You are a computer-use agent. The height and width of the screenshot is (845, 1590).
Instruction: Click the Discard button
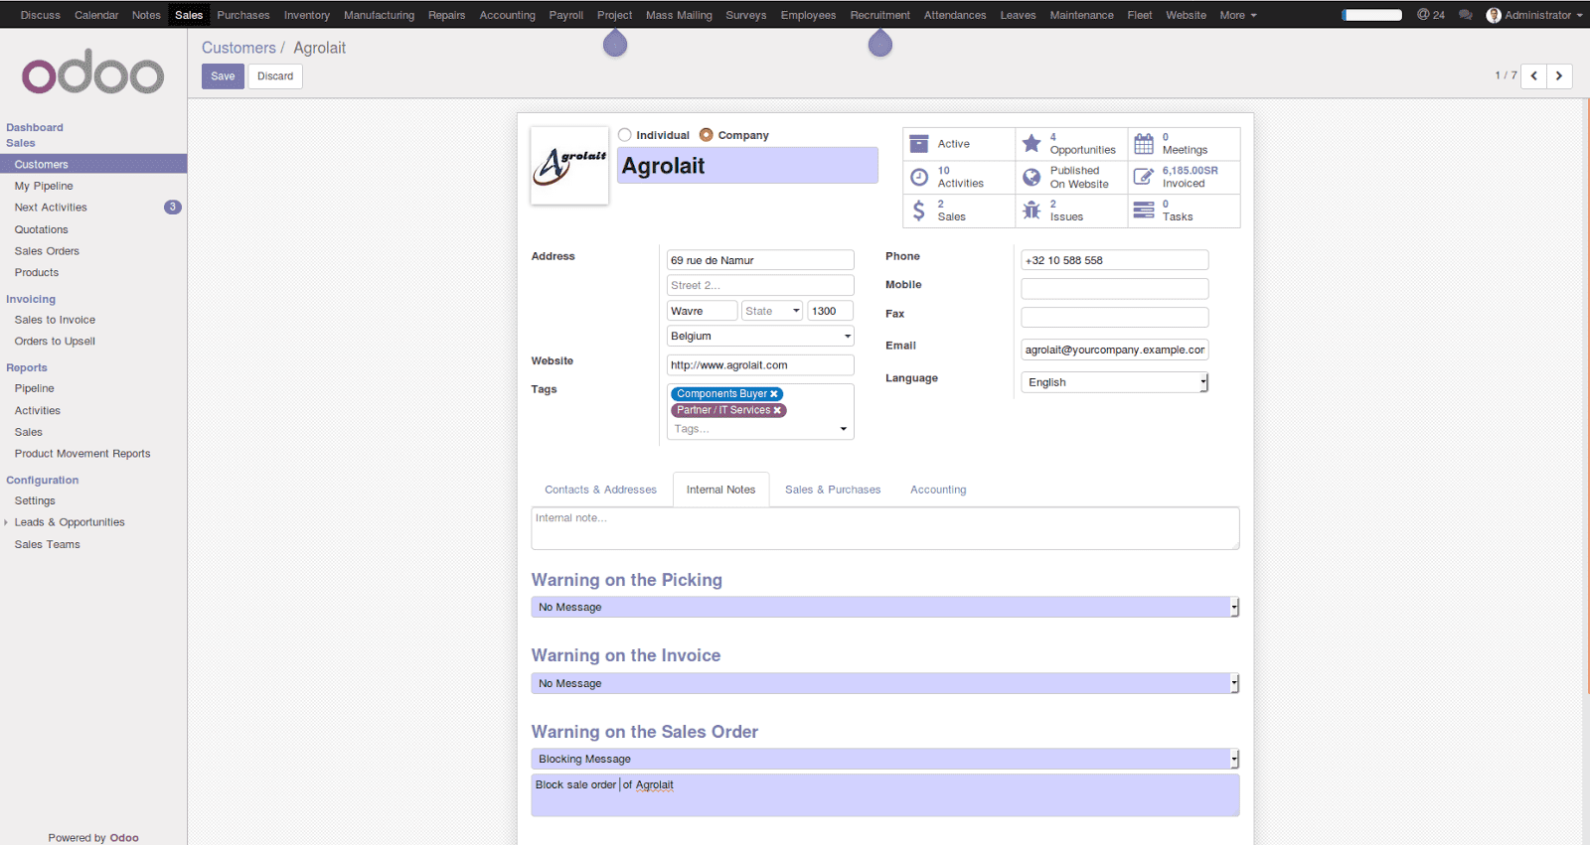[x=275, y=76]
